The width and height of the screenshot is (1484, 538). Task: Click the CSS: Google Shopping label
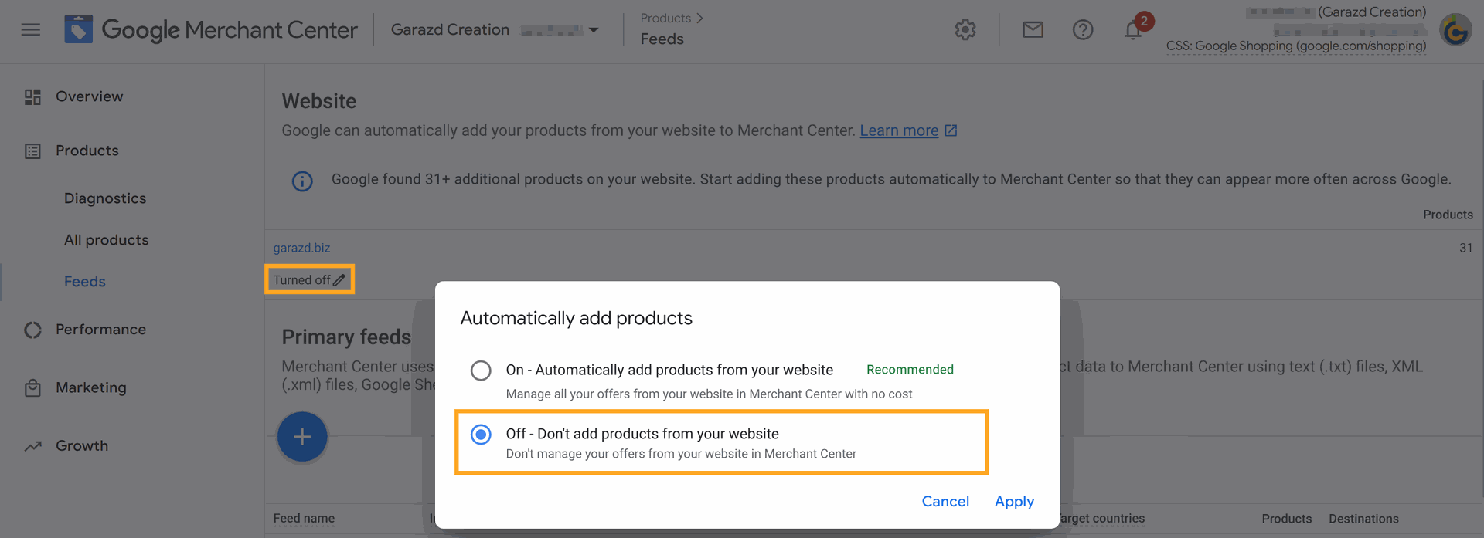[1296, 46]
